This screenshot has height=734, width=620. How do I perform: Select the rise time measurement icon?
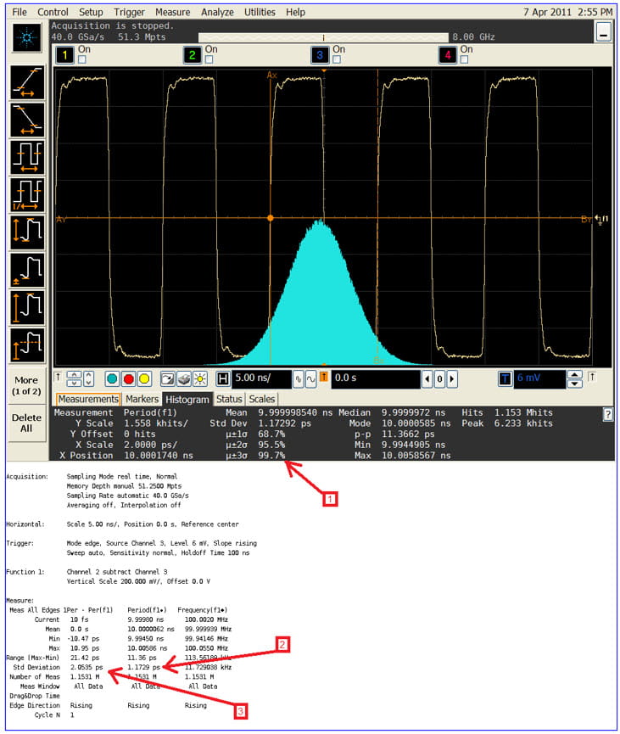pos(27,82)
